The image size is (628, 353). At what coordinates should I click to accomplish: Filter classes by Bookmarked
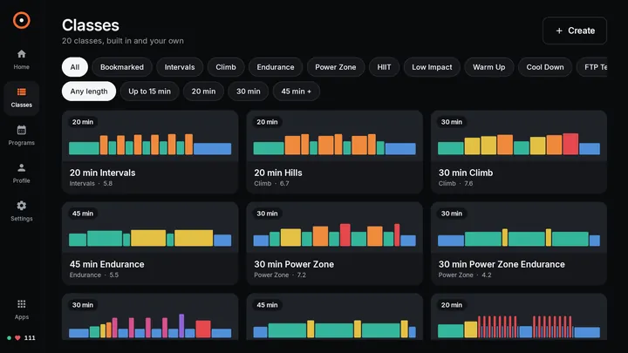pos(122,67)
